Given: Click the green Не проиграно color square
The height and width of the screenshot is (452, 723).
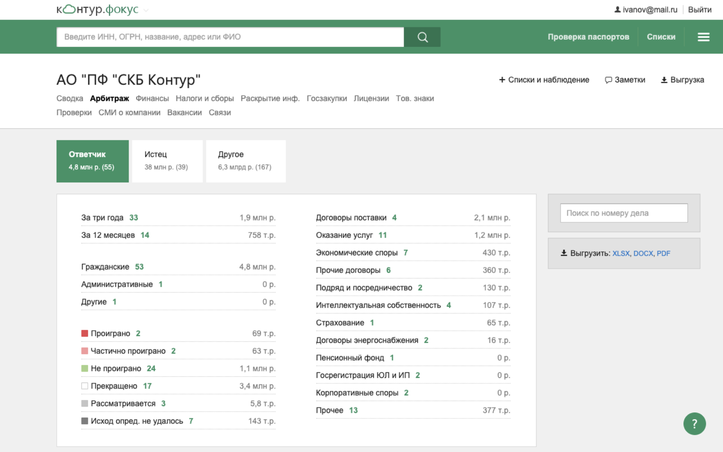Looking at the screenshot, I should 85,368.
